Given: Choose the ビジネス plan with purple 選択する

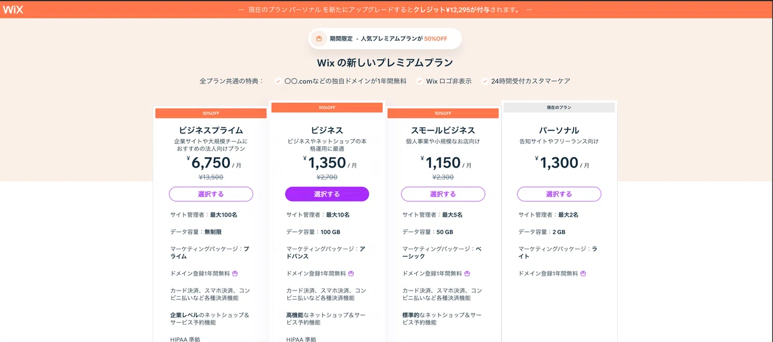Looking at the screenshot, I should (x=327, y=194).
